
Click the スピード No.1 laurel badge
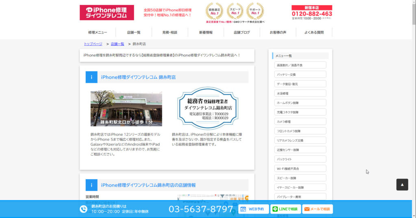coord(235,11)
